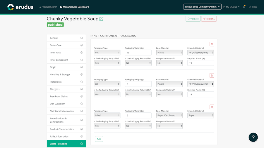Open the Inner Pack section
Viewport: 264px width, 148px height.
[x=66, y=53]
